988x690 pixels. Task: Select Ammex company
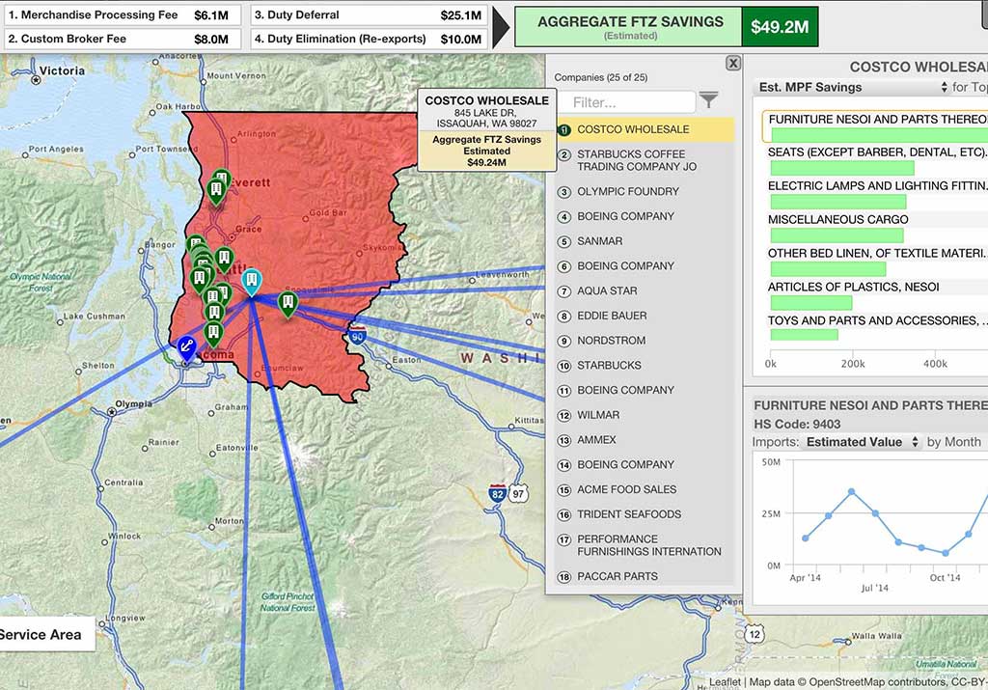pos(645,440)
